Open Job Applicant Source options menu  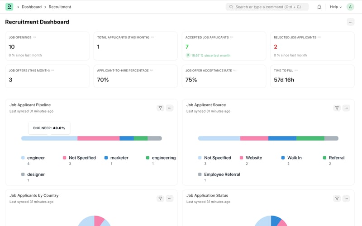click(346, 108)
